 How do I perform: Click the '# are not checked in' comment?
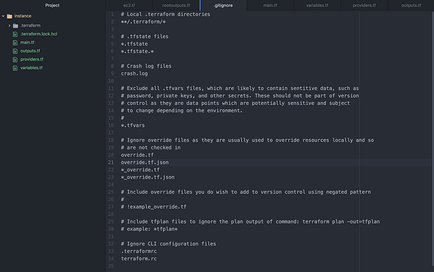pyautogui.click(x=151, y=147)
